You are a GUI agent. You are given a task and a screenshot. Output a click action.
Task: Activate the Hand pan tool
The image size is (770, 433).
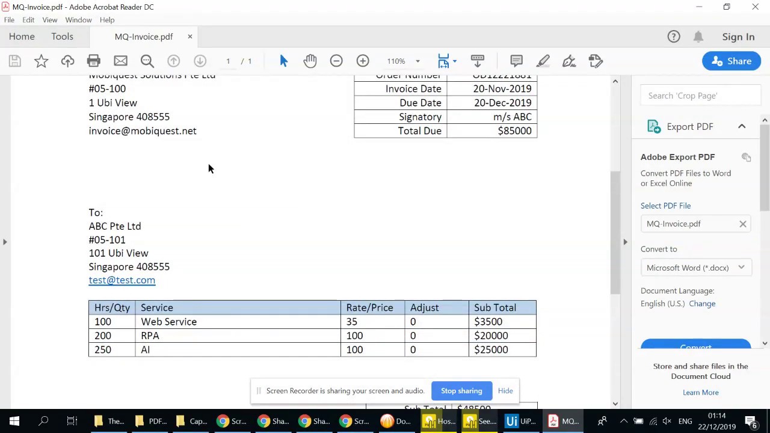(310, 61)
